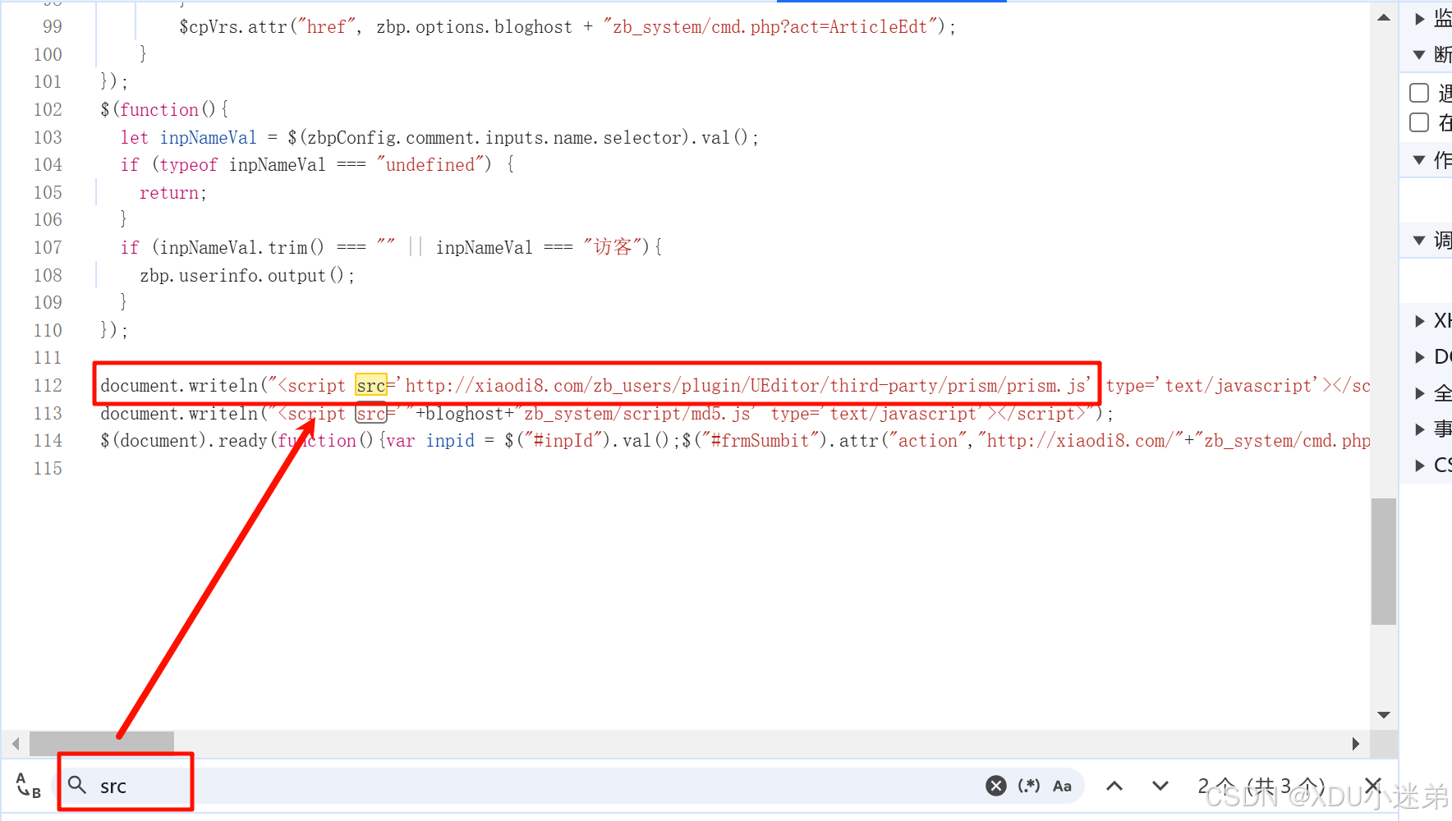Clear the src search text using circular X icon
The width and height of the screenshot is (1452, 821).
coord(995,786)
